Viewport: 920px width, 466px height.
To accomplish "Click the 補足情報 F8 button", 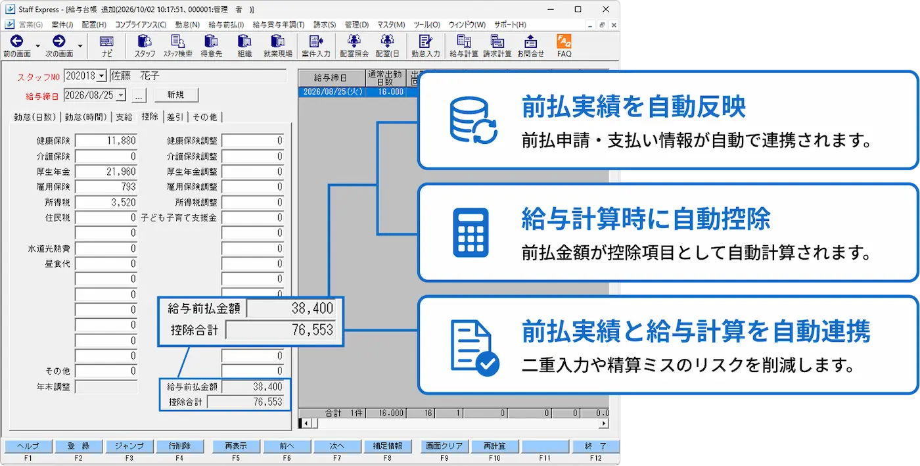I will click(x=388, y=446).
